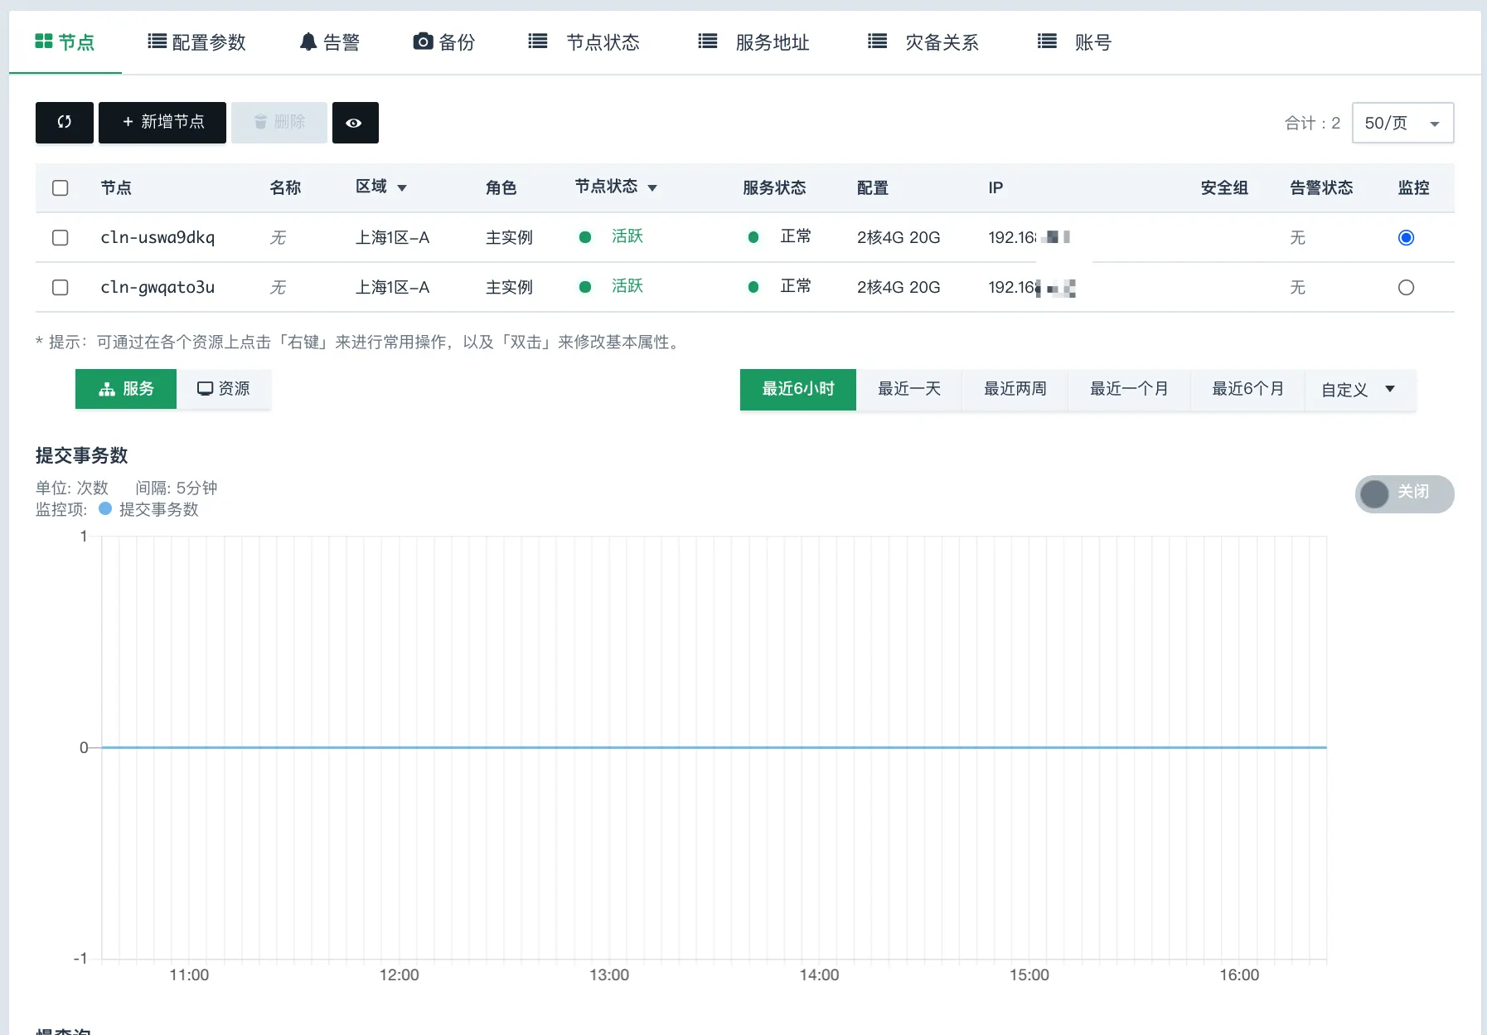Expand the 自定义 time range dropdown
This screenshot has width=1487, height=1035.
(x=1358, y=390)
